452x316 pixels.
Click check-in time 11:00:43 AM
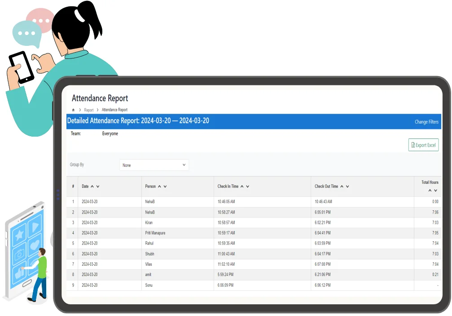coord(226,254)
